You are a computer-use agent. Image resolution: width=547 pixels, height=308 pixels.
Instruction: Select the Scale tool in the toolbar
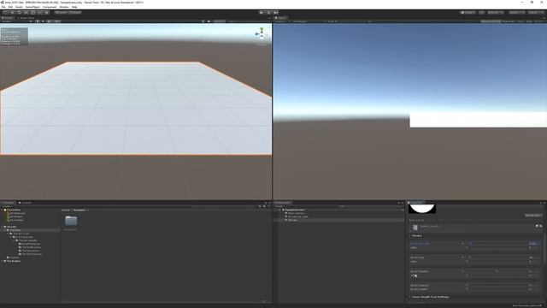26,12
